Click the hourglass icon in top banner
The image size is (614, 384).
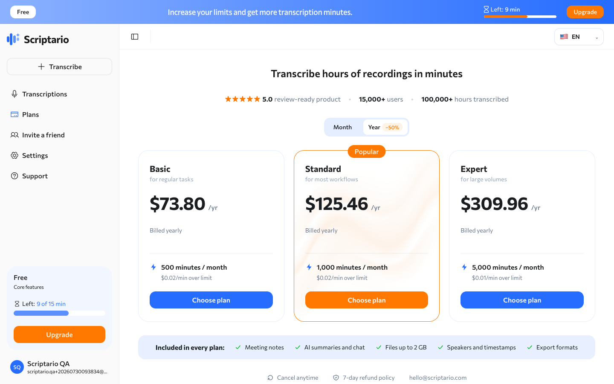click(x=486, y=9)
